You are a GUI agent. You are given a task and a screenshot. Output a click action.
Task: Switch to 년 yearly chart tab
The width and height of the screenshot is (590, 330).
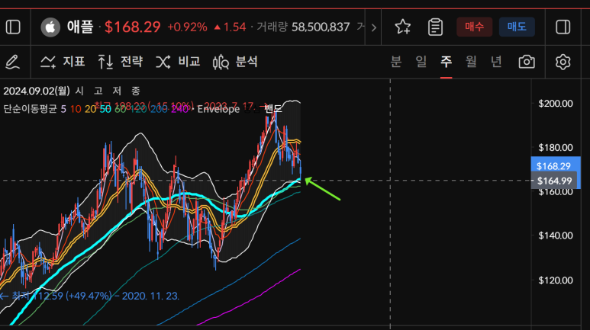(496, 61)
